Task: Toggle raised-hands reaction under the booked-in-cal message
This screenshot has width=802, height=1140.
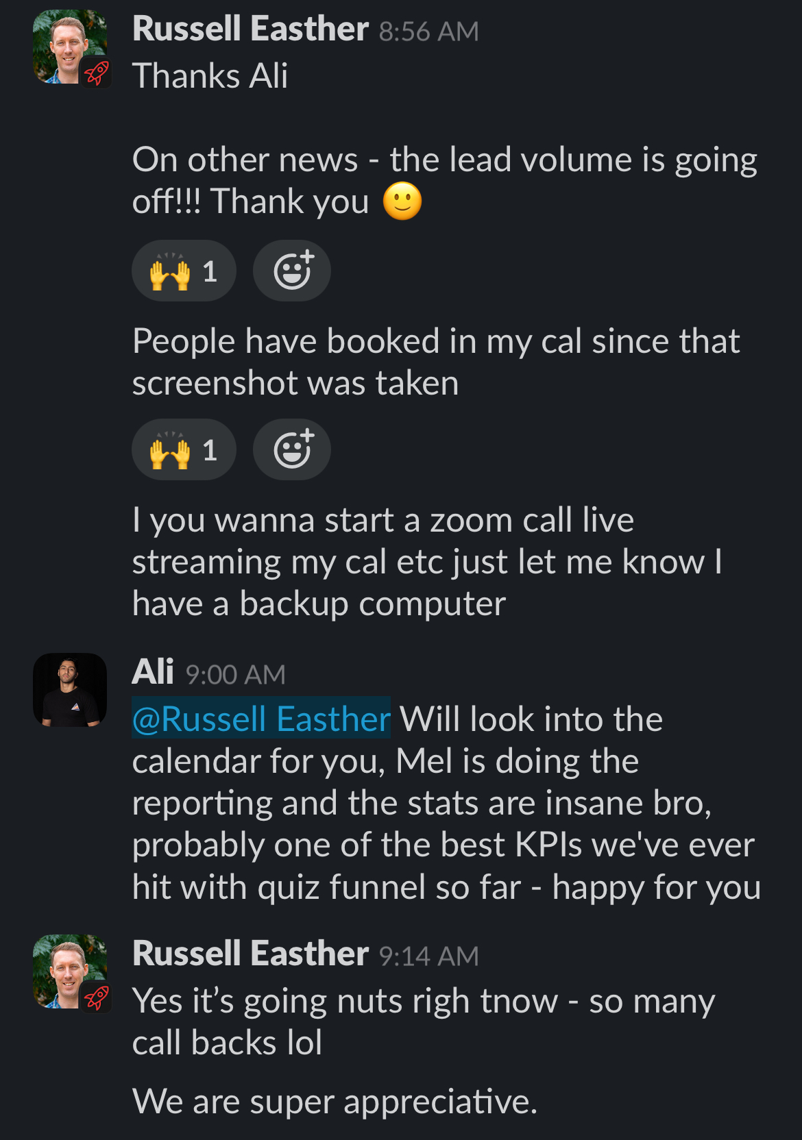Action: [x=183, y=450]
